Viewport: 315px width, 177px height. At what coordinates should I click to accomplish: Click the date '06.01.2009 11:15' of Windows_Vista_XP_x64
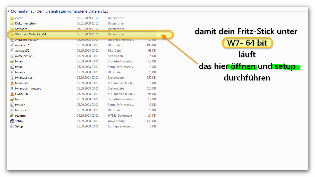click(x=88, y=34)
